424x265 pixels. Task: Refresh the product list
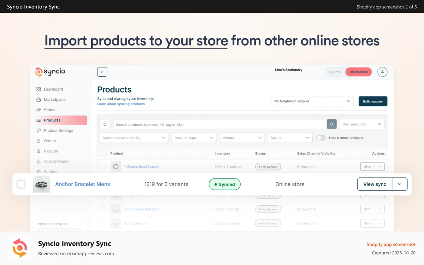tap(105, 124)
